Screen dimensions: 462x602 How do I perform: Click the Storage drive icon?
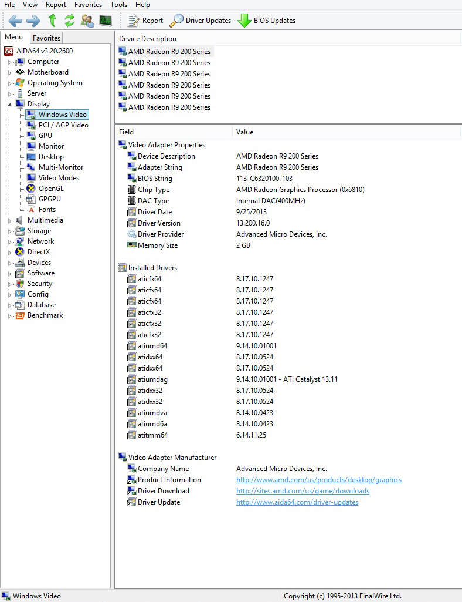19,231
